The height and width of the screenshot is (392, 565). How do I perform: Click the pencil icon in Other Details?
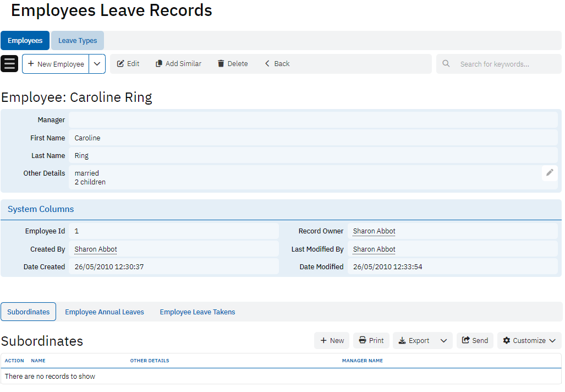[549, 173]
